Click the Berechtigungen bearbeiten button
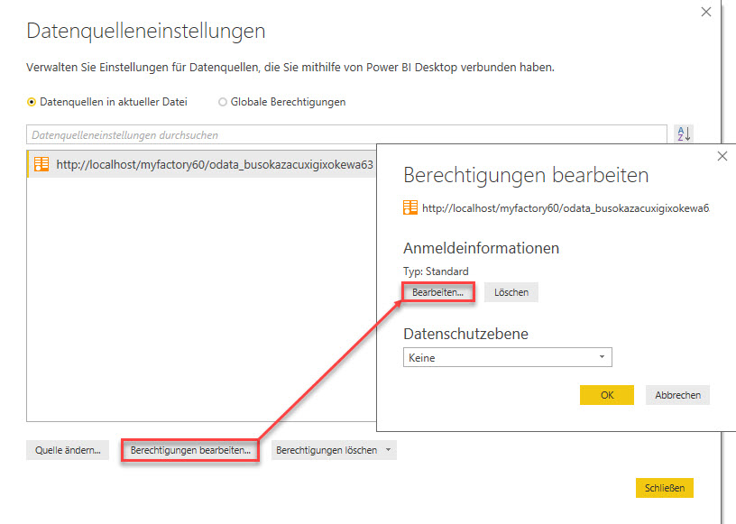The height and width of the screenshot is (524, 736). (190, 449)
